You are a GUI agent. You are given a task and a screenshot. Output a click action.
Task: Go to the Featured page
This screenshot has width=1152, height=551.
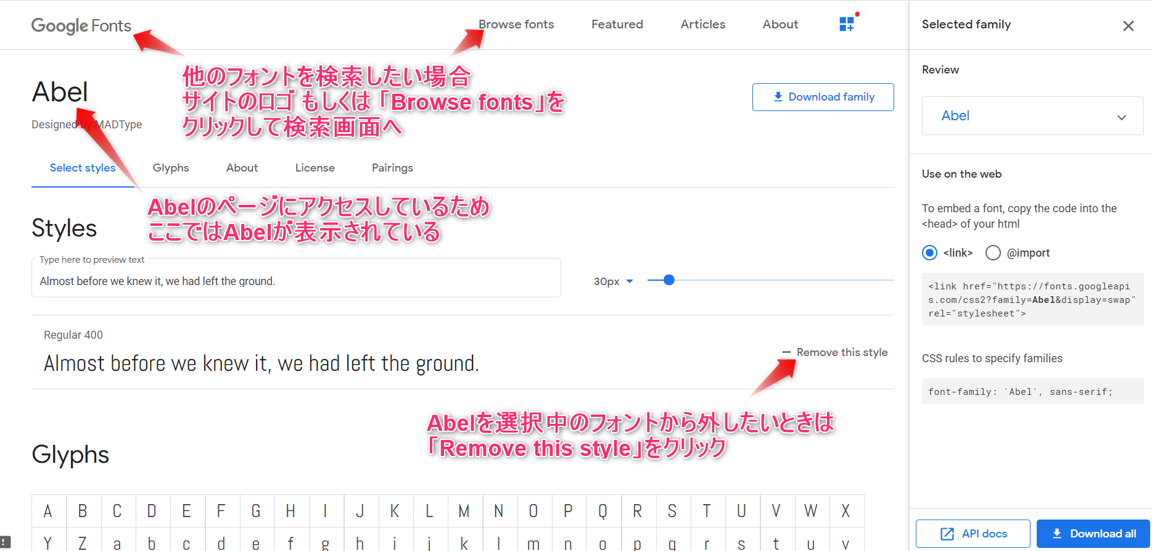[617, 25]
